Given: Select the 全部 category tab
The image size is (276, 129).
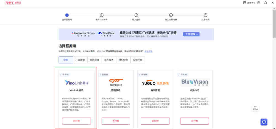Looking at the screenshot, I should tap(66, 60).
